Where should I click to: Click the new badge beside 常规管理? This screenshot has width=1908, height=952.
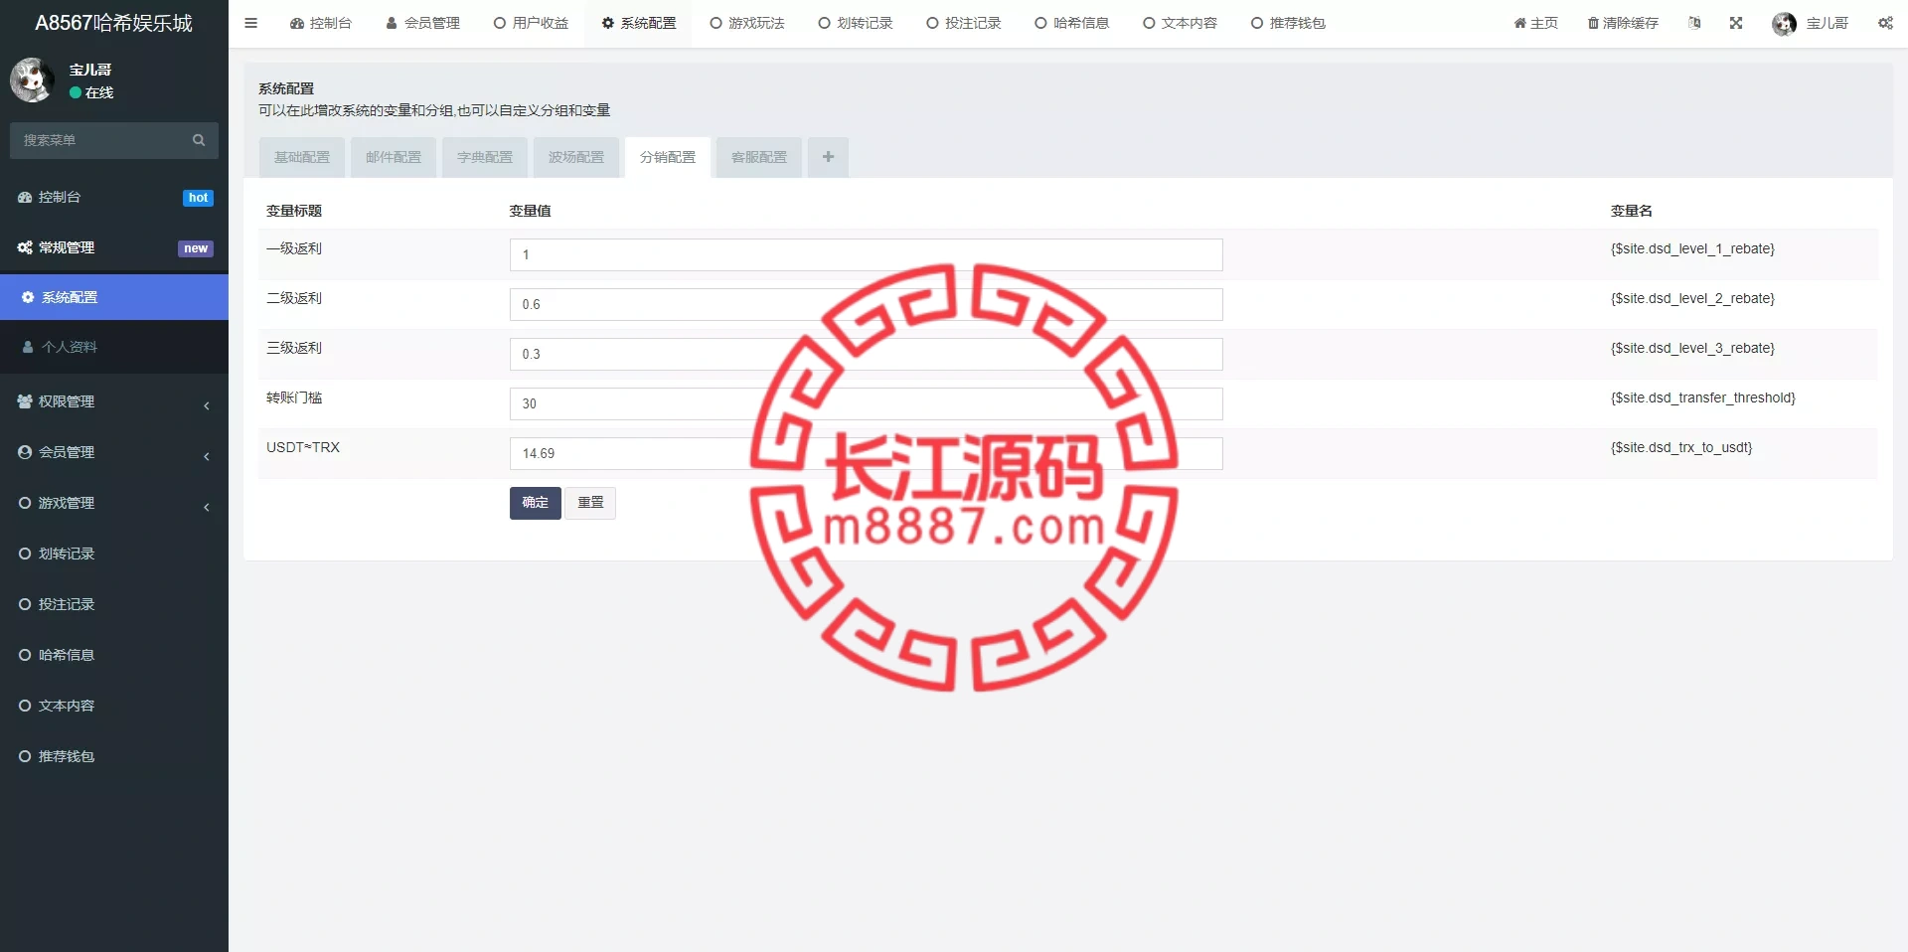[x=196, y=248]
